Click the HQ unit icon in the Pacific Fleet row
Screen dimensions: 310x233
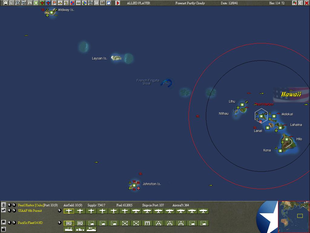tap(69, 223)
